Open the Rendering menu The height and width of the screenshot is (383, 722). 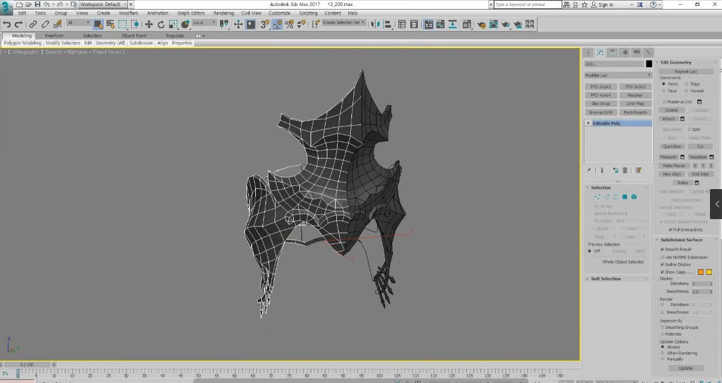(223, 13)
